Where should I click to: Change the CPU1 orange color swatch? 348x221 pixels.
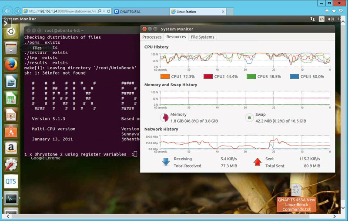(165, 77)
